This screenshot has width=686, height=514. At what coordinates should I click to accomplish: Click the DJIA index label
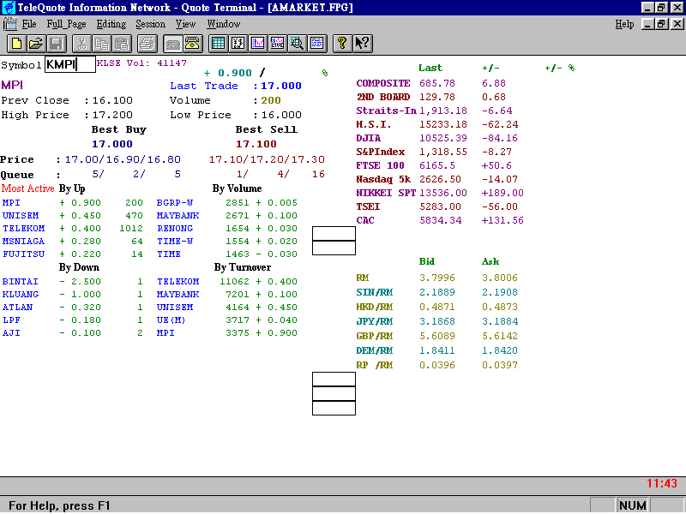pyautogui.click(x=369, y=138)
